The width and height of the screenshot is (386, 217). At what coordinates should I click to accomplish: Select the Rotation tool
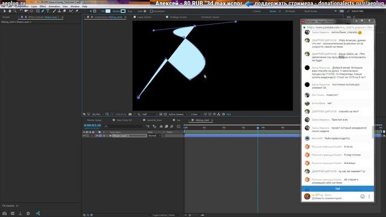[x=21, y=11]
